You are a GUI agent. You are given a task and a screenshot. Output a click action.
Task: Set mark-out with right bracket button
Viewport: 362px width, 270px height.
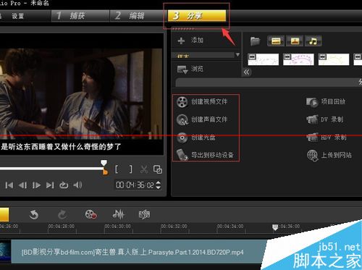coord(131,169)
